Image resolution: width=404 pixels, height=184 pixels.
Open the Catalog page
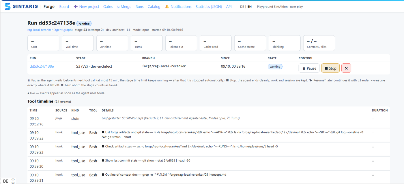(x=154, y=7)
